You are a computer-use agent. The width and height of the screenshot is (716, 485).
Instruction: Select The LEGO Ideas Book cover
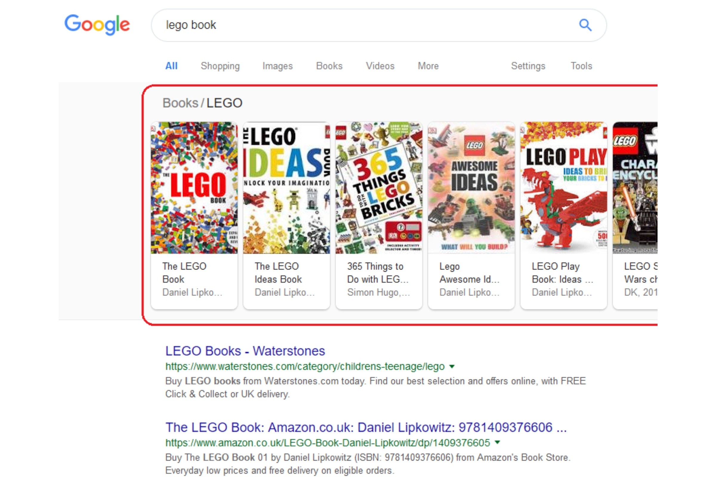tap(286, 188)
